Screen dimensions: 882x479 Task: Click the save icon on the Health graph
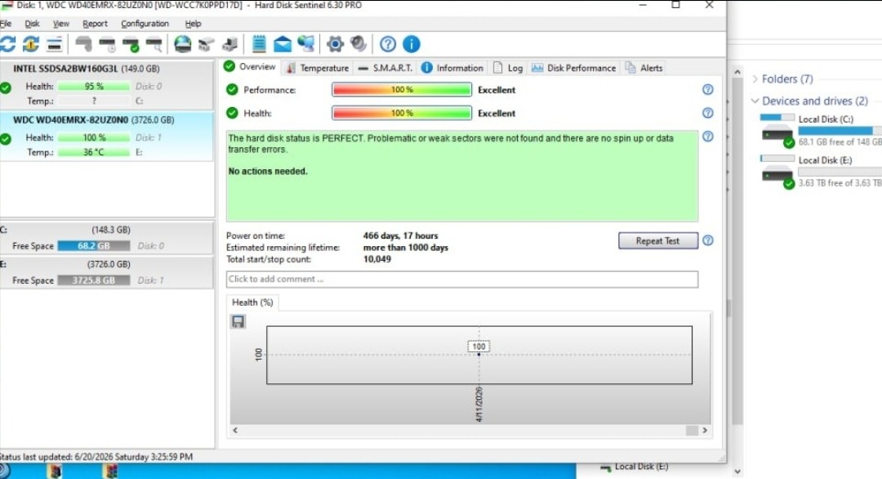point(238,321)
